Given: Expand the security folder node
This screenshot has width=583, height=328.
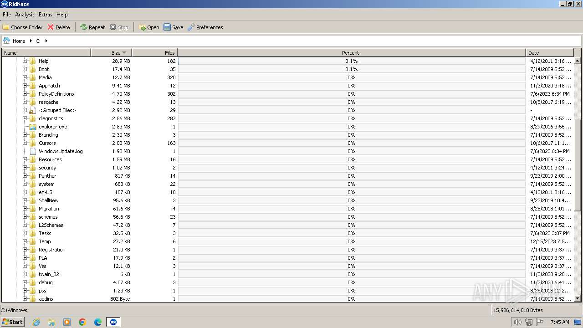Looking at the screenshot, I should click(25, 167).
